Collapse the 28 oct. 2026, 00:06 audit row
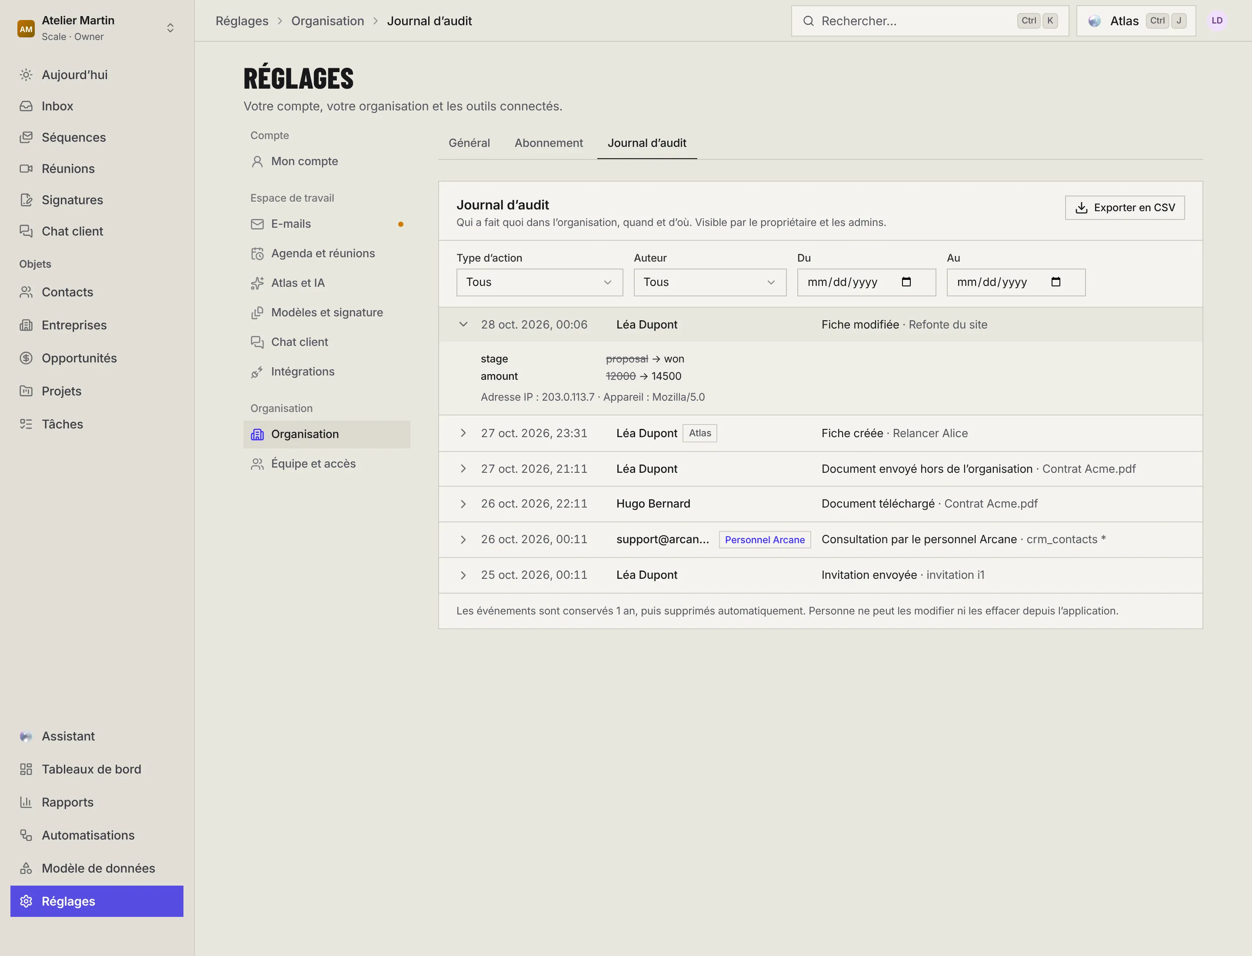The width and height of the screenshot is (1252, 956). [463, 324]
